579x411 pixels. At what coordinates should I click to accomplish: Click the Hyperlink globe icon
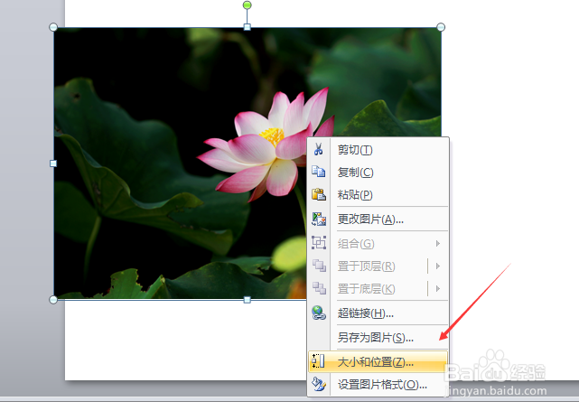[319, 313]
